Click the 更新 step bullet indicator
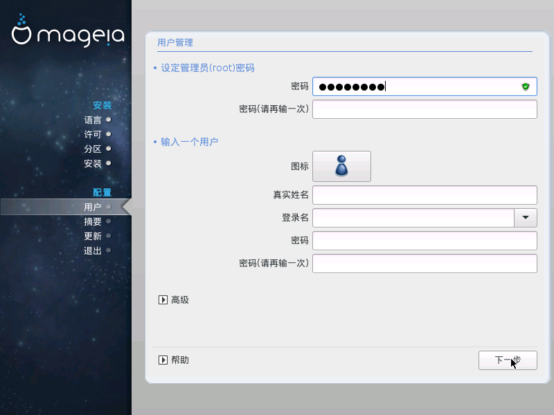This screenshot has width=554, height=415. click(x=109, y=236)
